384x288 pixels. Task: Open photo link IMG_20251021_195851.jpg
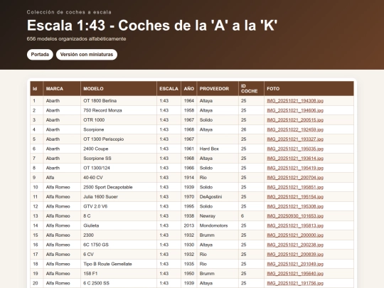click(295, 187)
